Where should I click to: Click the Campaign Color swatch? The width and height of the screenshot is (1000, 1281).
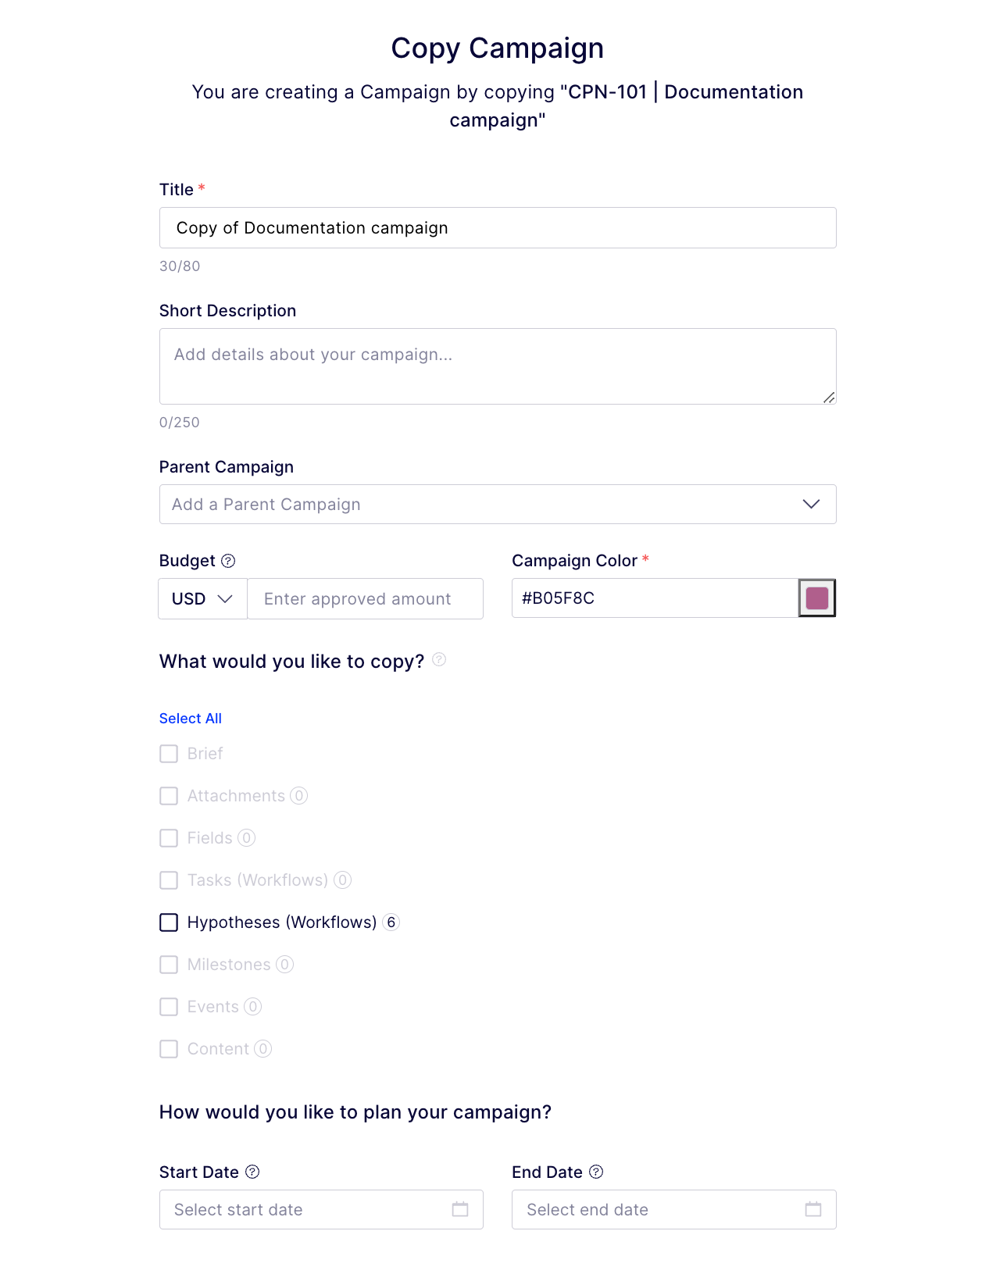[x=817, y=598]
